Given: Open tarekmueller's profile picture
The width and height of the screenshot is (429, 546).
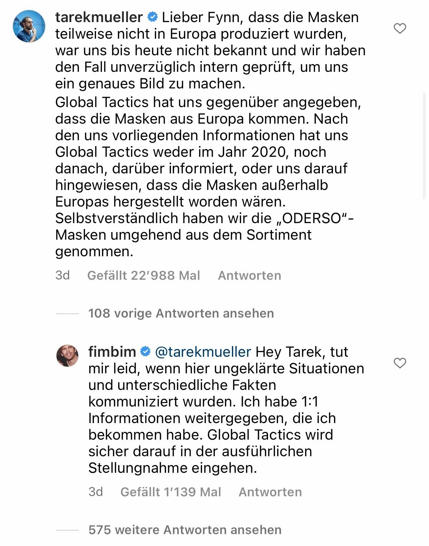Looking at the screenshot, I should (29, 26).
